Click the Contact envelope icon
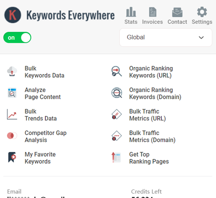This screenshot has height=198, width=216. 177,12
